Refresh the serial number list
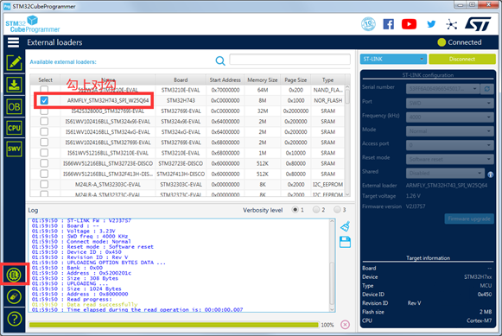 coord(487,89)
